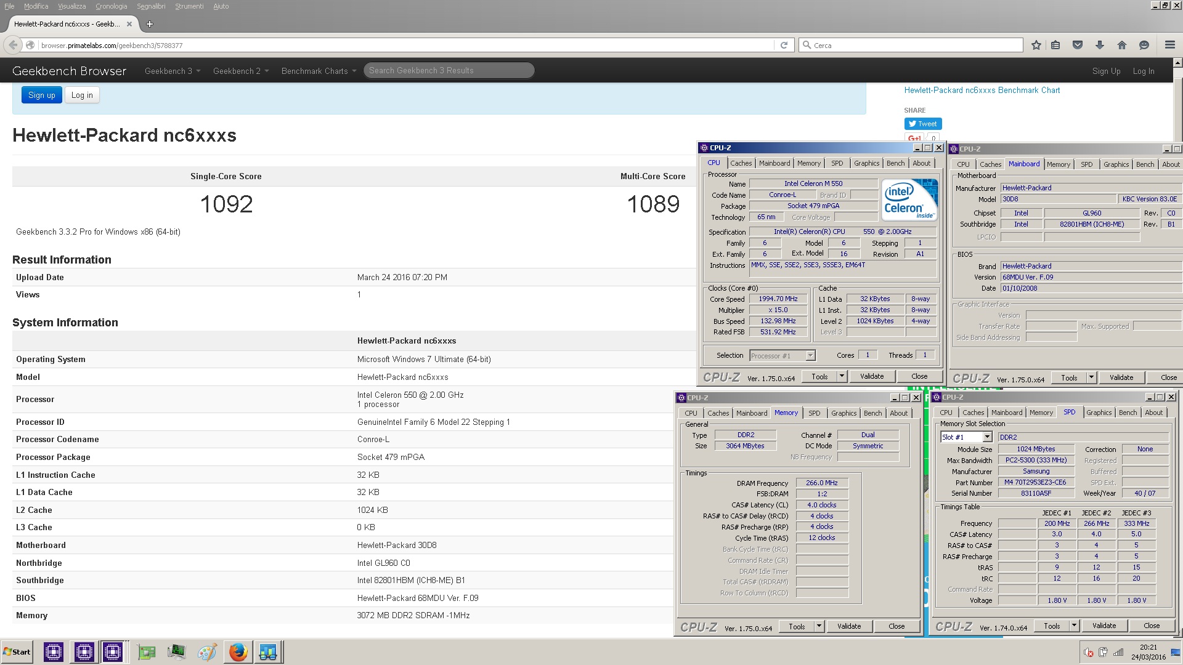
Task: Open the Geekbench 3 dropdown menu
Action: click(x=173, y=71)
